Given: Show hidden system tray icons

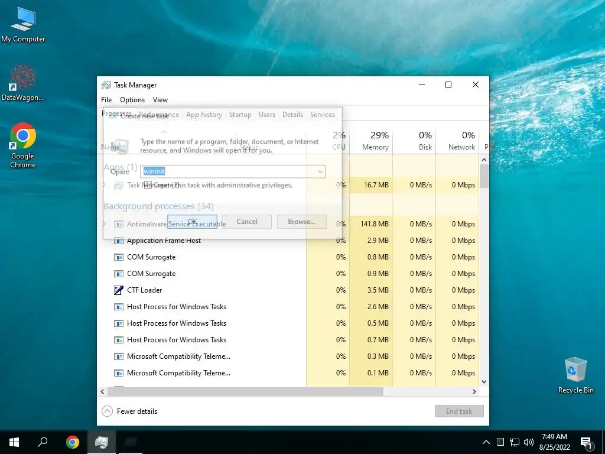Looking at the screenshot, I should tap(486, 442).
